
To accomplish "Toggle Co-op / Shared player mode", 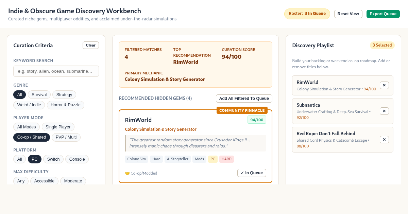I will (x=32, y=137).
